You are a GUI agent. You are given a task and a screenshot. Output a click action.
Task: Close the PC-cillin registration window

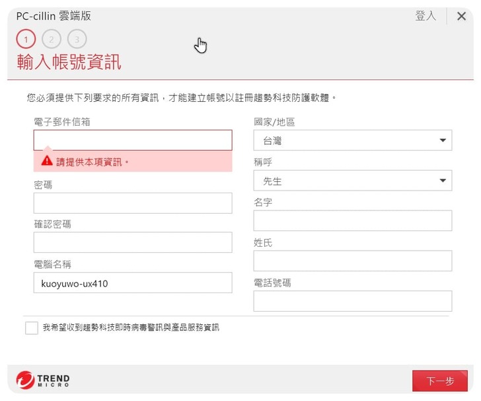[461, 17]
